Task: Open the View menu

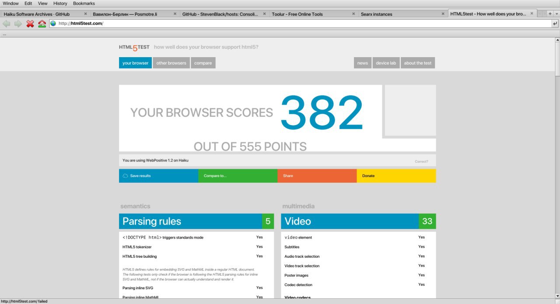Action: coord(42,3)
